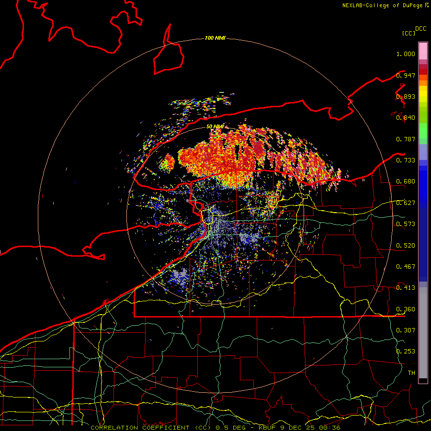Pick the bright green swatch on the colorbar

tap(423, 131)
